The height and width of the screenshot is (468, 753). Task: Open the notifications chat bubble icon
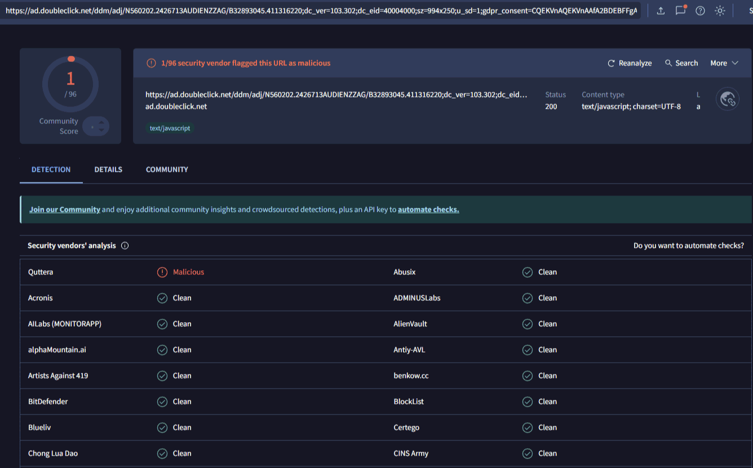pos(681,10)
